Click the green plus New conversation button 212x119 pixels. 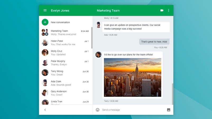tap(45, 22)
